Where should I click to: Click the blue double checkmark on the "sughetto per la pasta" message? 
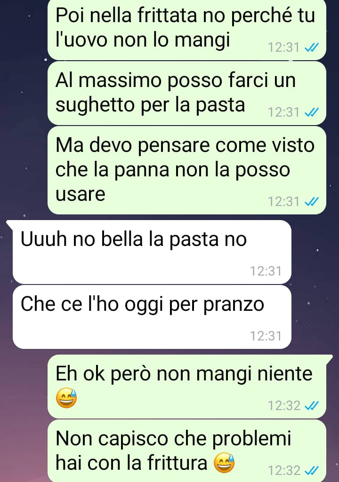coord(311,112)
